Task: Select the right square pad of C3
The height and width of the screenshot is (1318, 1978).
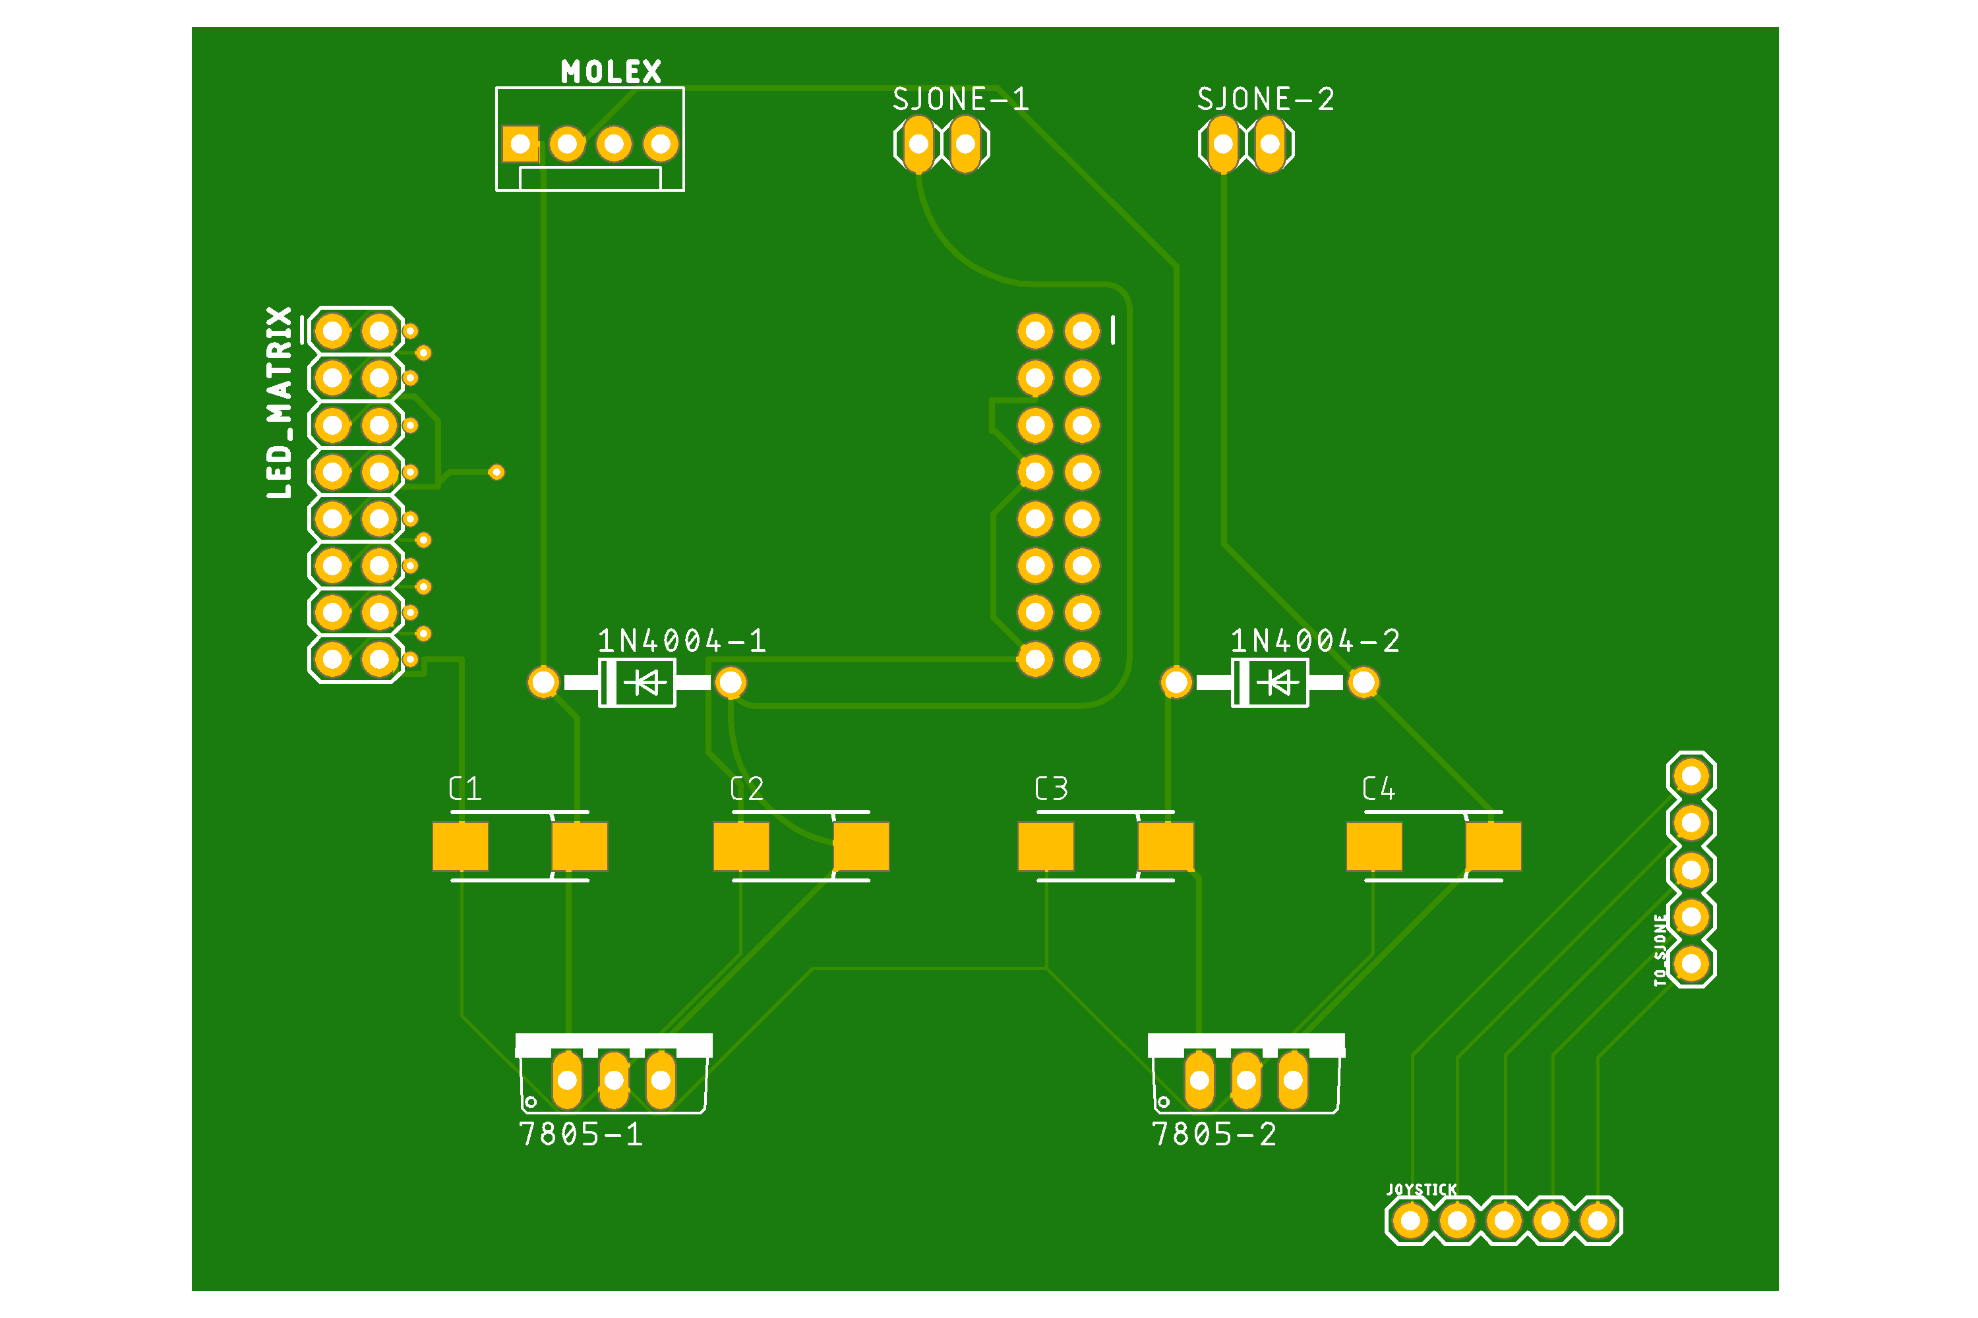Action: coord(1166,846)
